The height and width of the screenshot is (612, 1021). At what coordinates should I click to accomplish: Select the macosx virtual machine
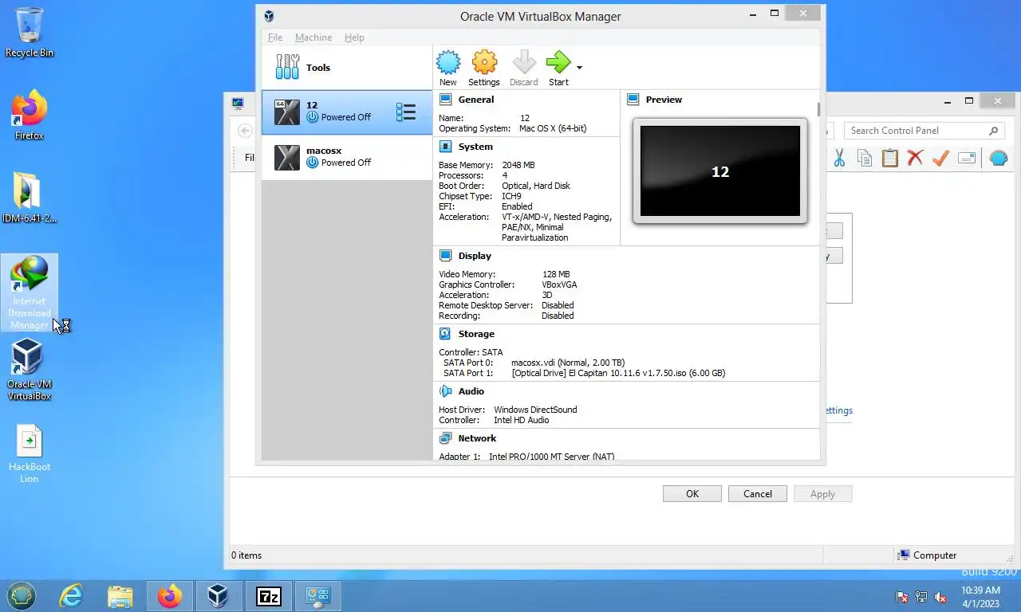tap(347, 157)
